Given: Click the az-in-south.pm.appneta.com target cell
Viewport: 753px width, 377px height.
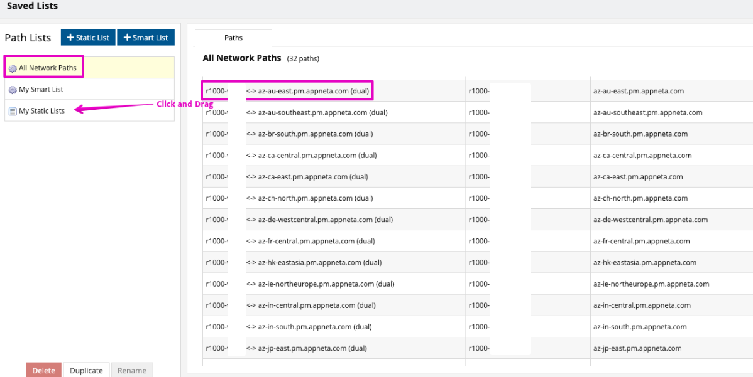Looking at the screenshot, I should pos(640,327).
